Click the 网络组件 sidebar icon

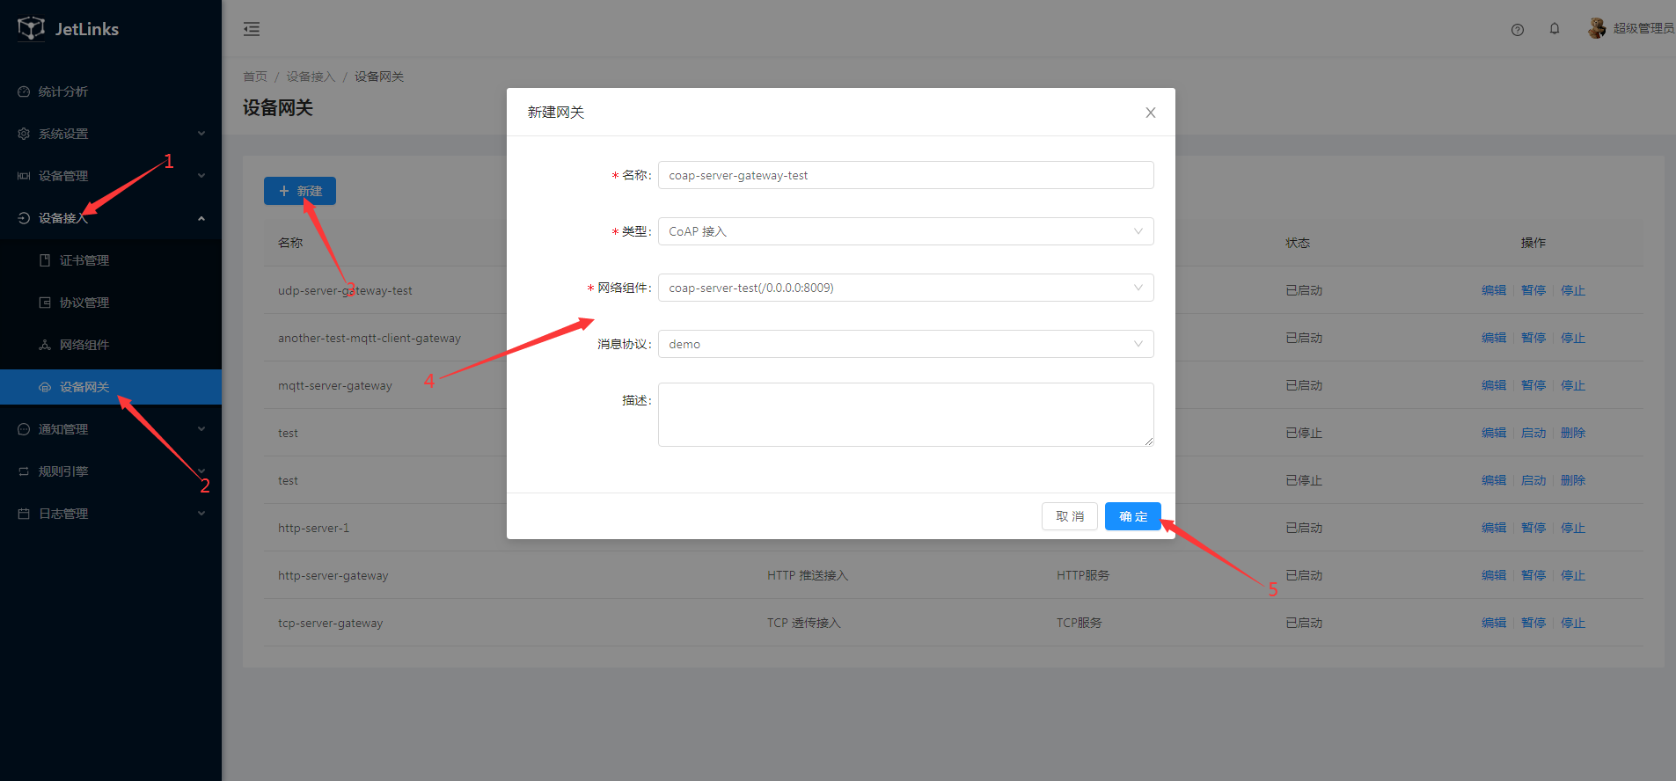click(x=45, y=345)
